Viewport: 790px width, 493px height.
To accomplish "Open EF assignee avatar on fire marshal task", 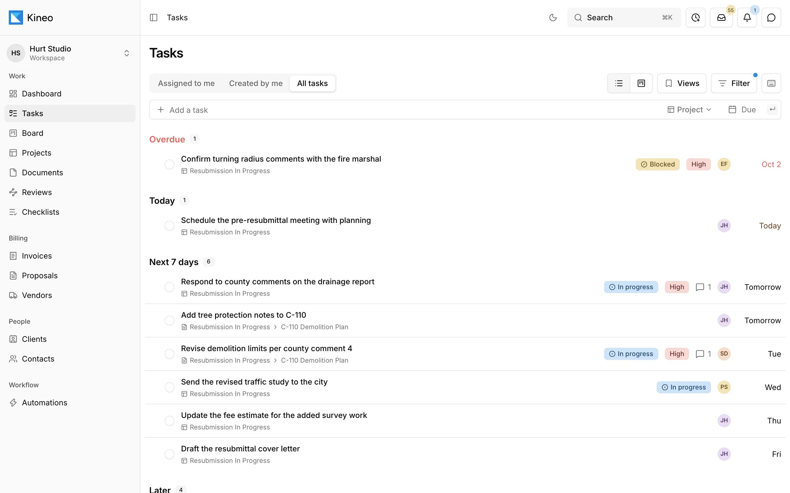I will click(x=724, y=164).
